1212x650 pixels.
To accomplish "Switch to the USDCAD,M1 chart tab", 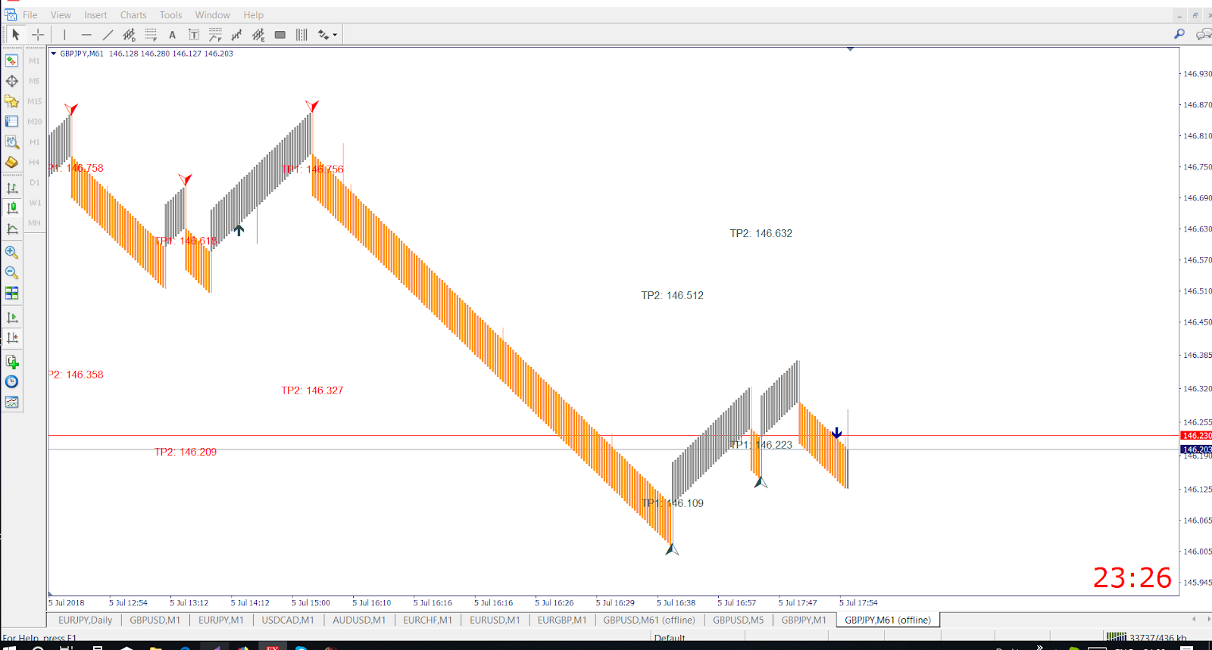I will [x=288, y=620].
